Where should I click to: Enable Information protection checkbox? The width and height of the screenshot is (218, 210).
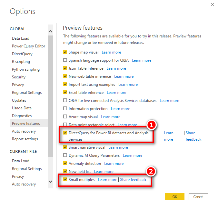pos(65,108)
